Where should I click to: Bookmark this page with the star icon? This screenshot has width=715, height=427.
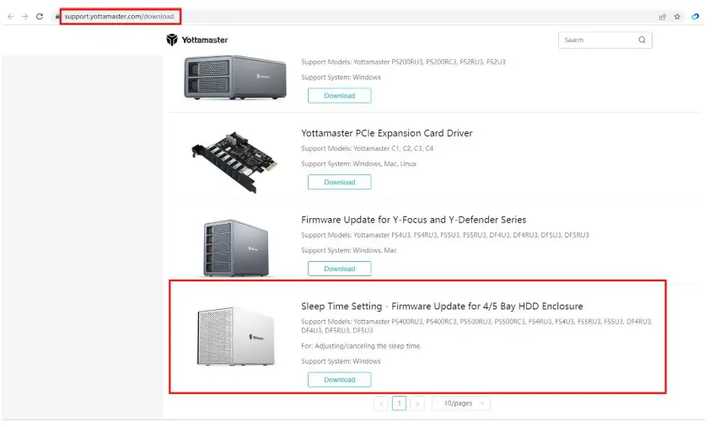click(x=677, y=17)
